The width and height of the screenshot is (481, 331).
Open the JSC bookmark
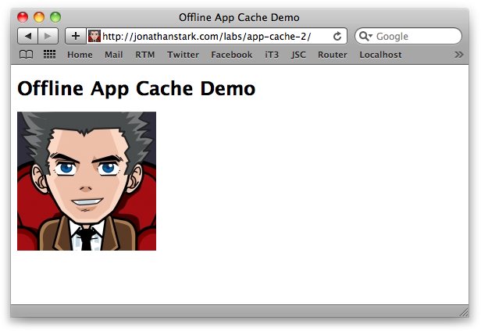pyautogui.click(x=298, y=55)
